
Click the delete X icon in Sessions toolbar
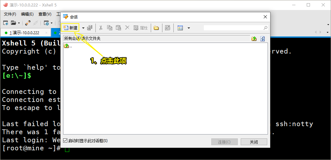pyautogui.click(x=127, y=27)
